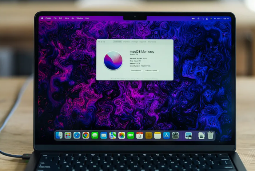Open System Preferences from the Dock

pos(175,135)
